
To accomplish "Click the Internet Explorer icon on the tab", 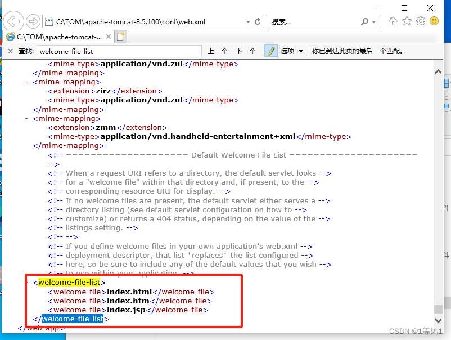I will coord(10,37).
